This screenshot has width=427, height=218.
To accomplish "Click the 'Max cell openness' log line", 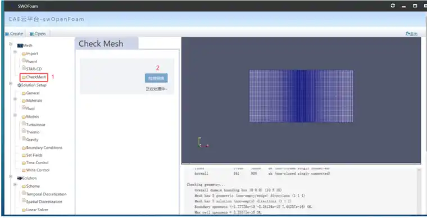I will [x=228, y=212].
